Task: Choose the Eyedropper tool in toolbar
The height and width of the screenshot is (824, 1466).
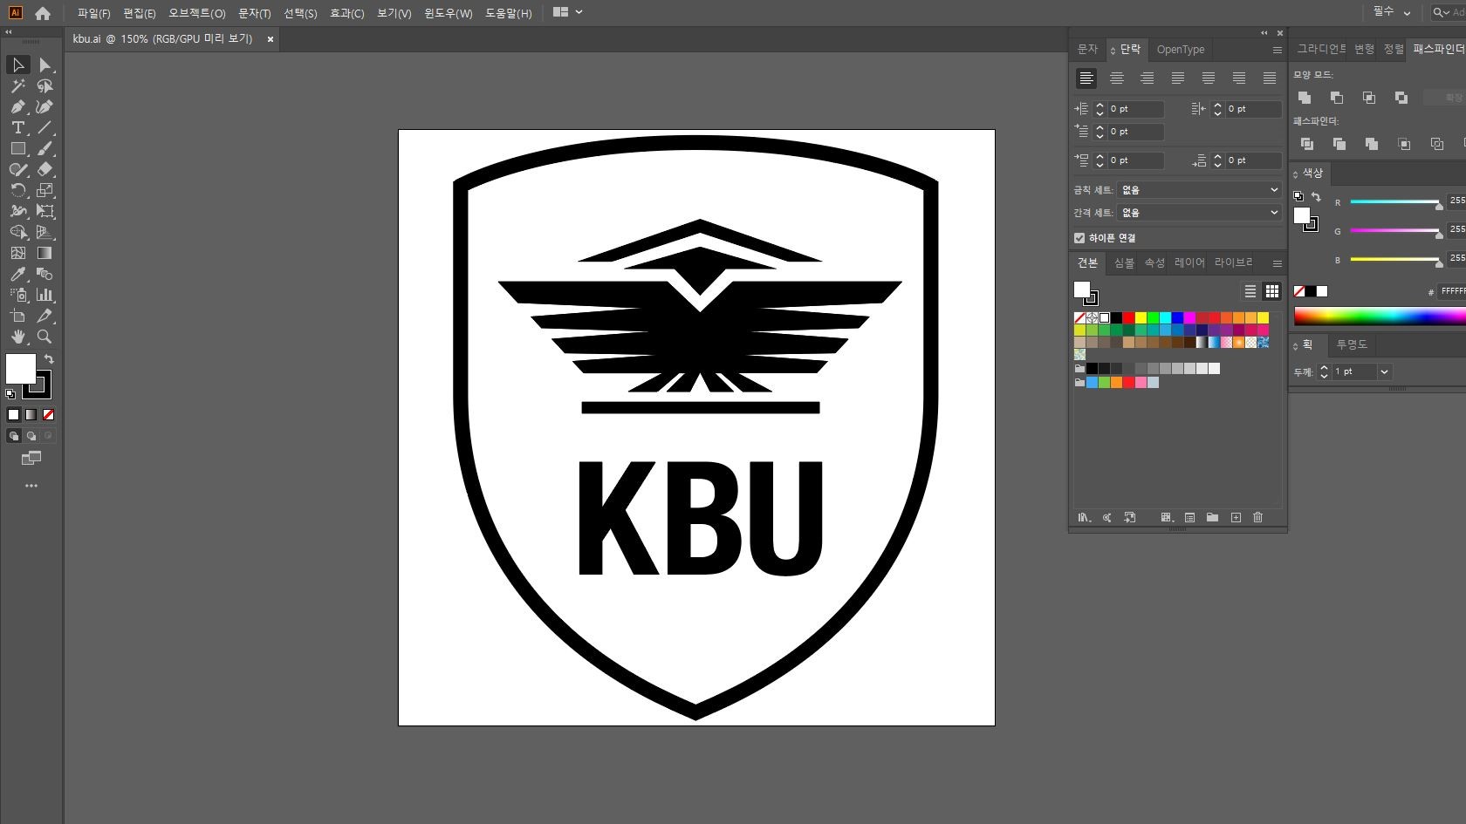Action: [17, 274]
